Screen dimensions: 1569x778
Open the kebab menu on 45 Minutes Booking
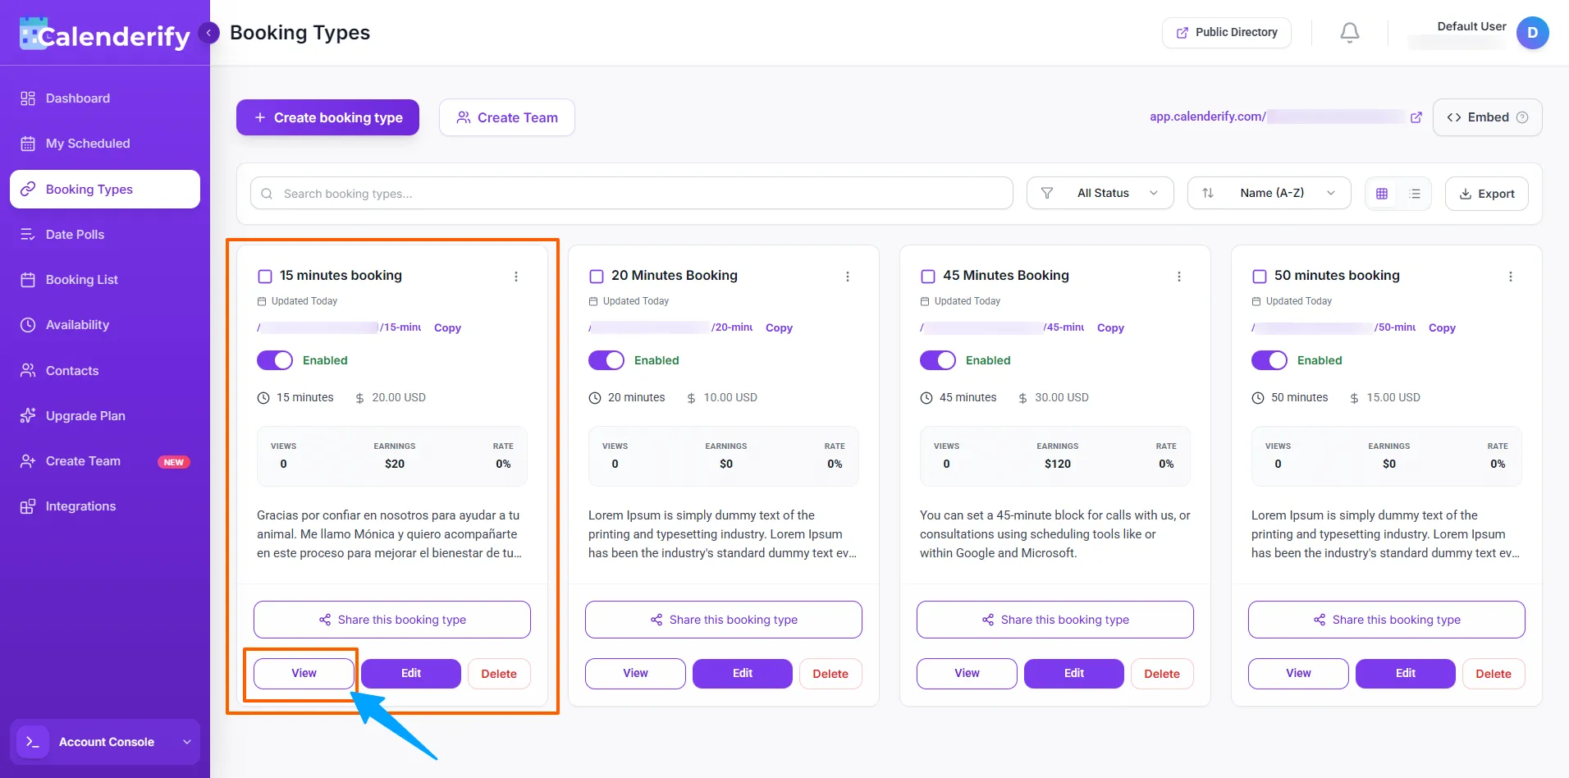pyautogui.click(x=1179, y=277)
